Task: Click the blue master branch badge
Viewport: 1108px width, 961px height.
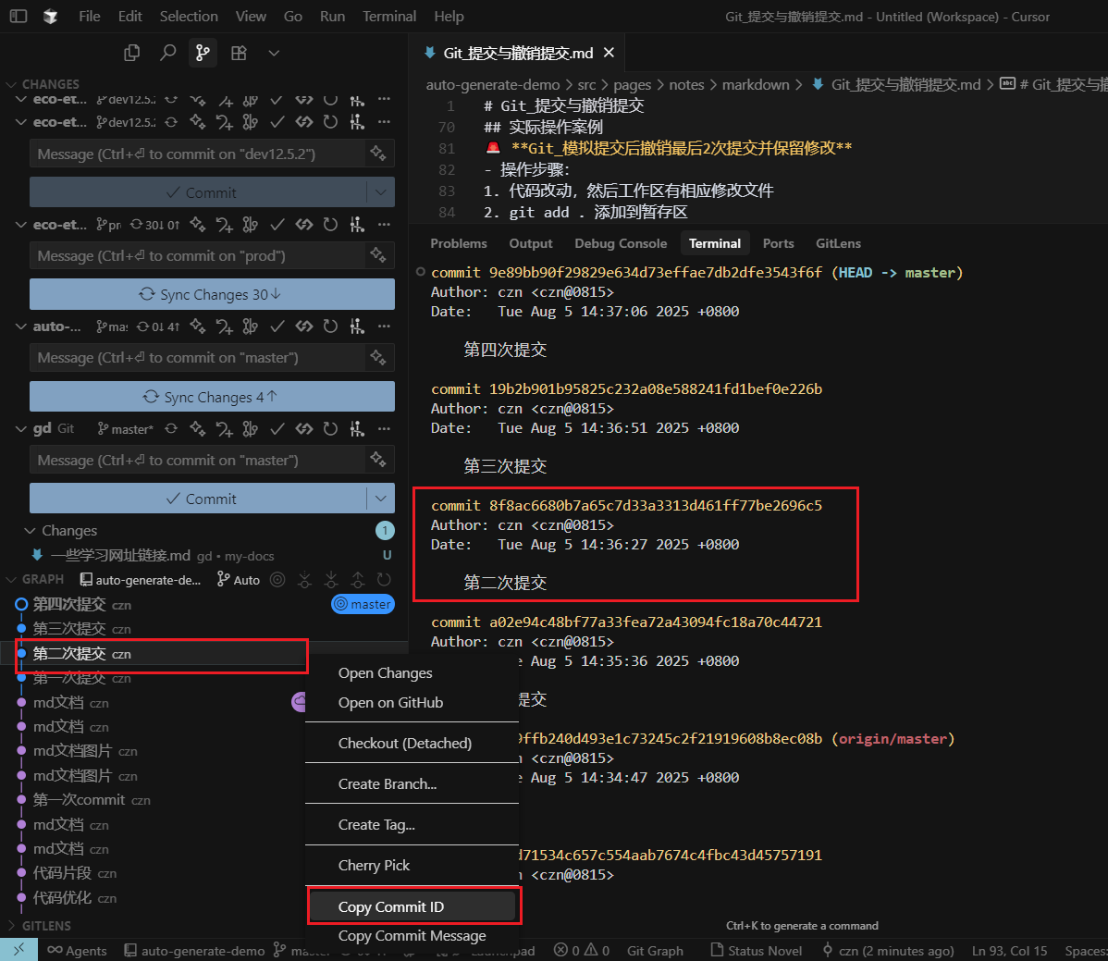Action: (x=363, y=604)
